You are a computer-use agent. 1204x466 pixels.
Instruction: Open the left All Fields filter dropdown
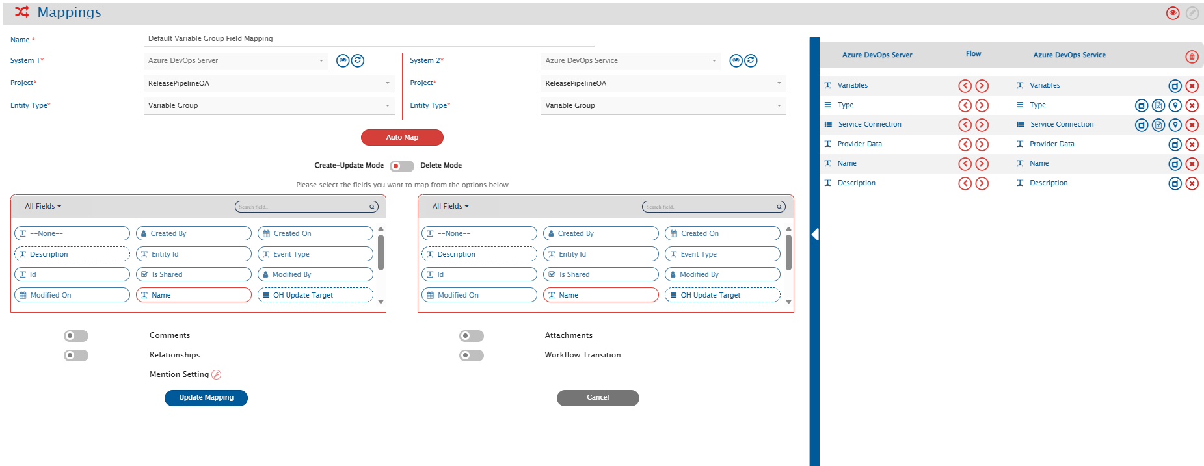tap(43, 206)
